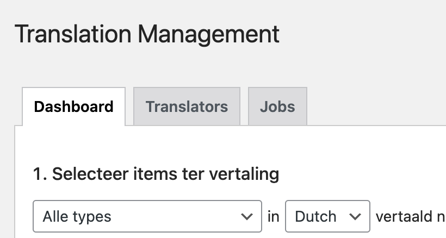The width and height of the screenshot is (446, 238).
Task: Click blank panel area below Dashboard tab
Action: click(163, 144)
